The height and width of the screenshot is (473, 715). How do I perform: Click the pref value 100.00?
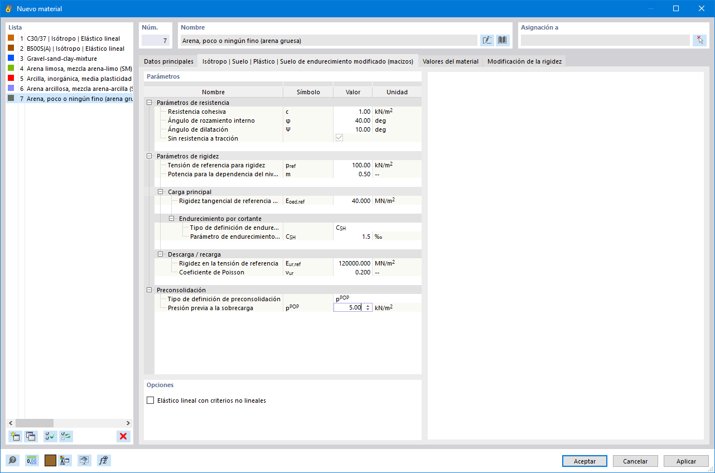point(352,165)
